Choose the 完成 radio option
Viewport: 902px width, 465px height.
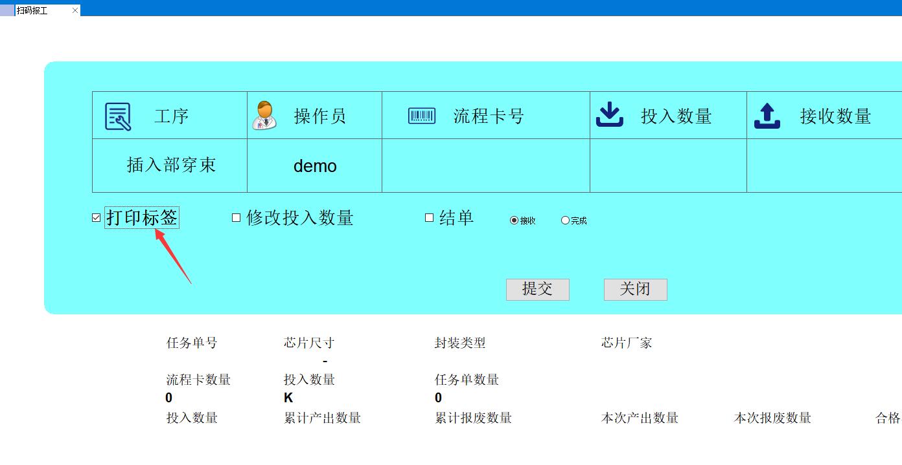(x=565, y=221)
